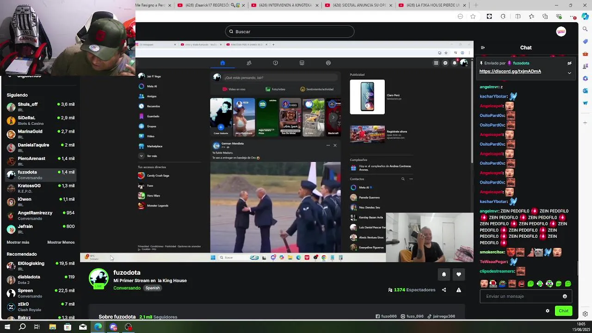
Task: Open fuzo666 Facebook link
Action: tap(386, 316)
